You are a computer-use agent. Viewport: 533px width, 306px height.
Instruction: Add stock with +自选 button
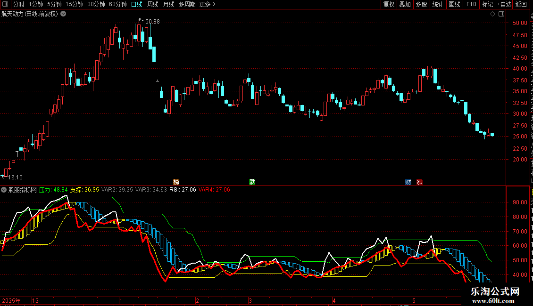coord(504,4)
